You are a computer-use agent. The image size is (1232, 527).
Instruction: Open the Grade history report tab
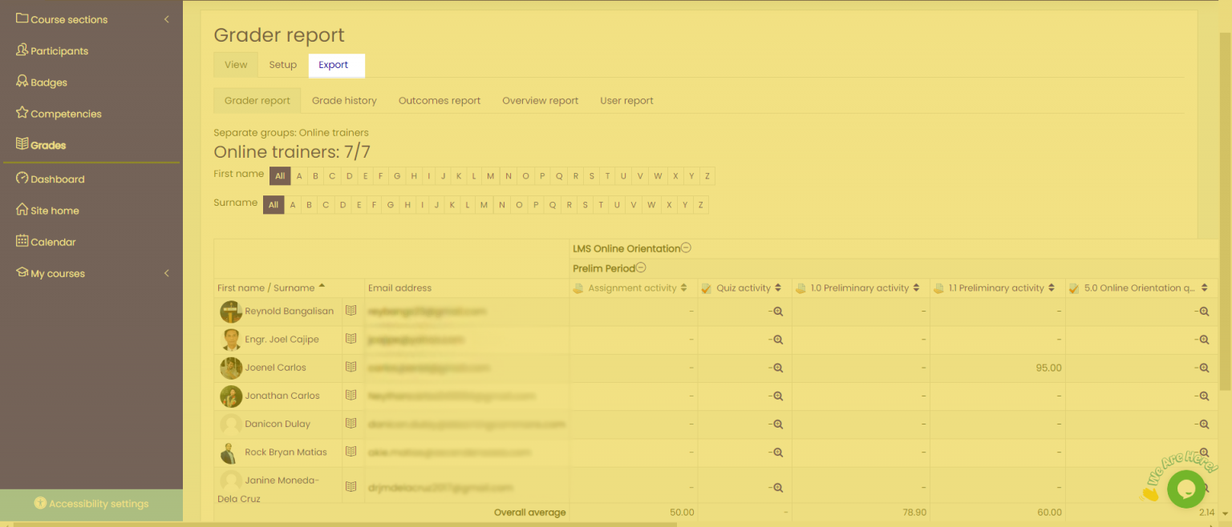[x=344, y=100]
